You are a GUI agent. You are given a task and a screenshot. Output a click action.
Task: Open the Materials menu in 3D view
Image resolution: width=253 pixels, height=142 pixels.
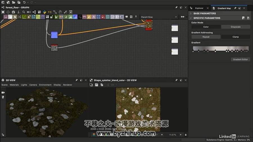(14, 85)
